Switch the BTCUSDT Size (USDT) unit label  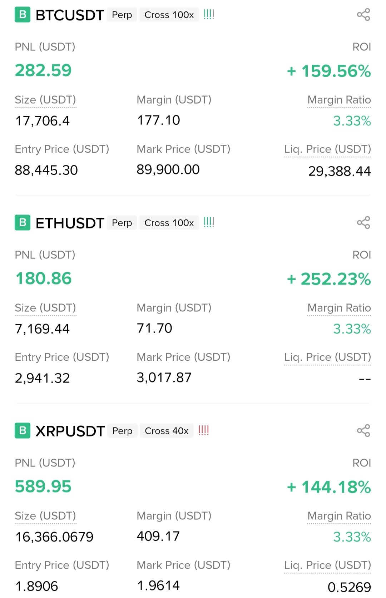click(x=45, y=100)
